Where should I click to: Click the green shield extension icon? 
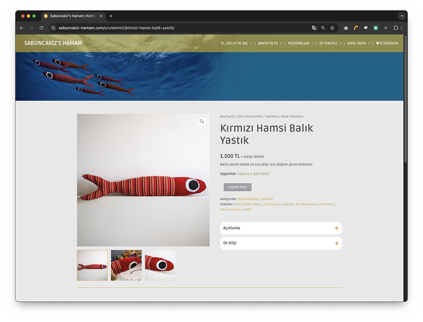(x=376, y=28)
